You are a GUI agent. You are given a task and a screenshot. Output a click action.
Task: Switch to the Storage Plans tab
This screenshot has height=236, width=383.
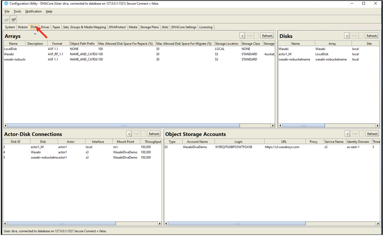click(x=149, y=27)
